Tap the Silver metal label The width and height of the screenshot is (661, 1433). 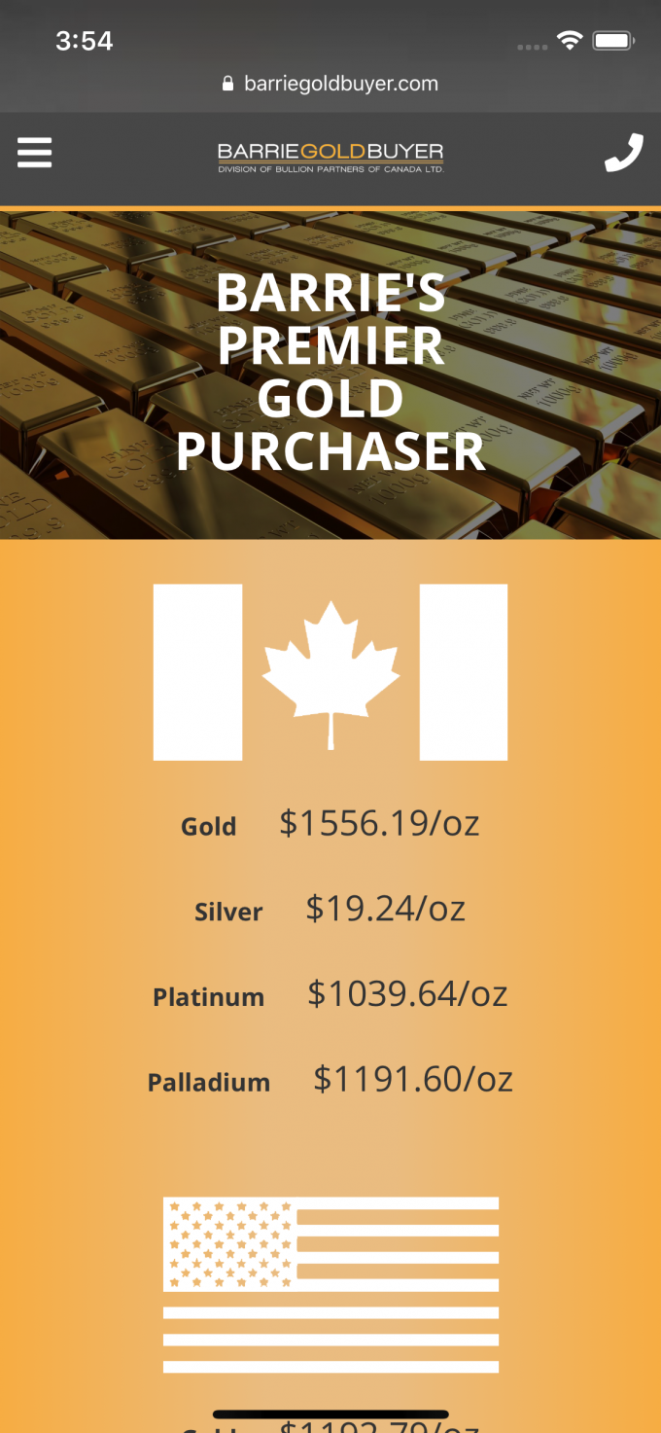tap(228, 913)
